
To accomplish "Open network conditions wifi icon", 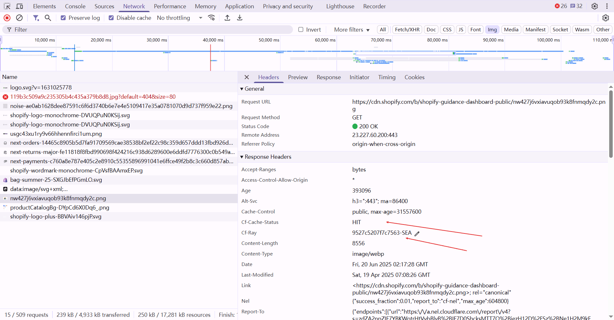I will click(211, 18).
